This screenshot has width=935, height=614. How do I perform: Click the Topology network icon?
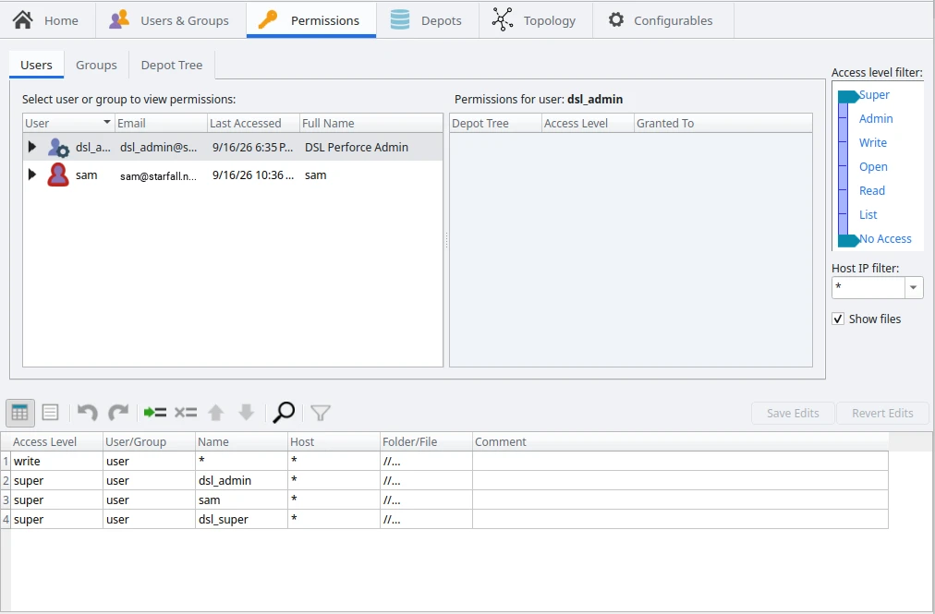(x=502, y=19)
